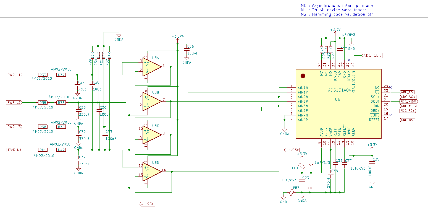Select resistor R41 symbol
428x210 pixels.
pyautogui.click(x=43, y=150)
